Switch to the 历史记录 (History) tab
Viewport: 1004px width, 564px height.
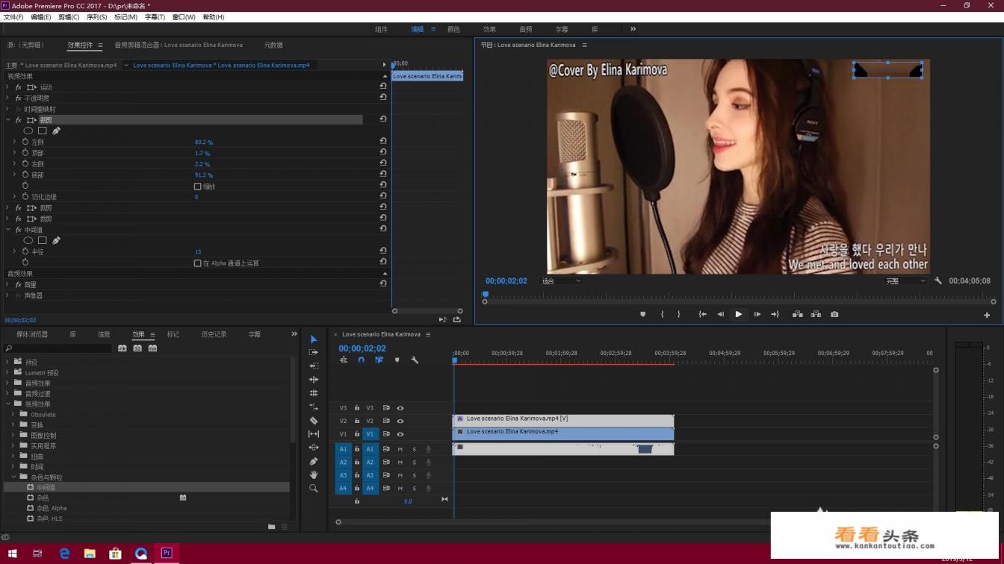(214, 335)
